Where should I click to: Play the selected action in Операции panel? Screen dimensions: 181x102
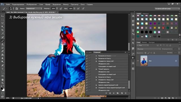tap(114, 93)
